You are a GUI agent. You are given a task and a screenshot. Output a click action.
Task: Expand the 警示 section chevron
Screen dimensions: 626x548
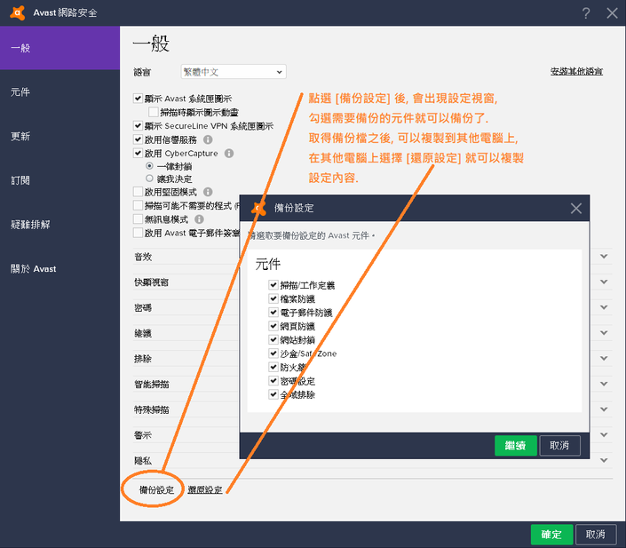coord(604,435)
